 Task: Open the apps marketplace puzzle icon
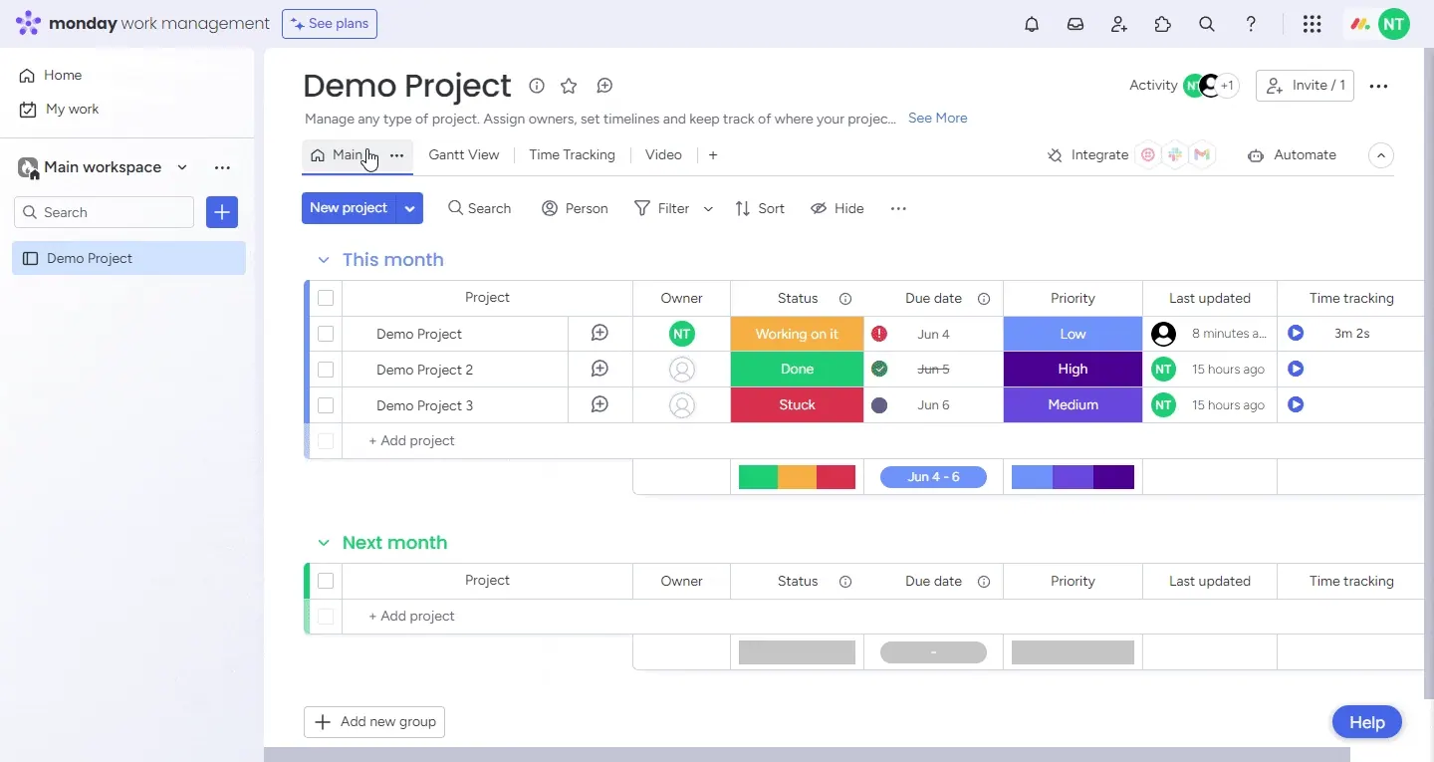[1163, 24]
